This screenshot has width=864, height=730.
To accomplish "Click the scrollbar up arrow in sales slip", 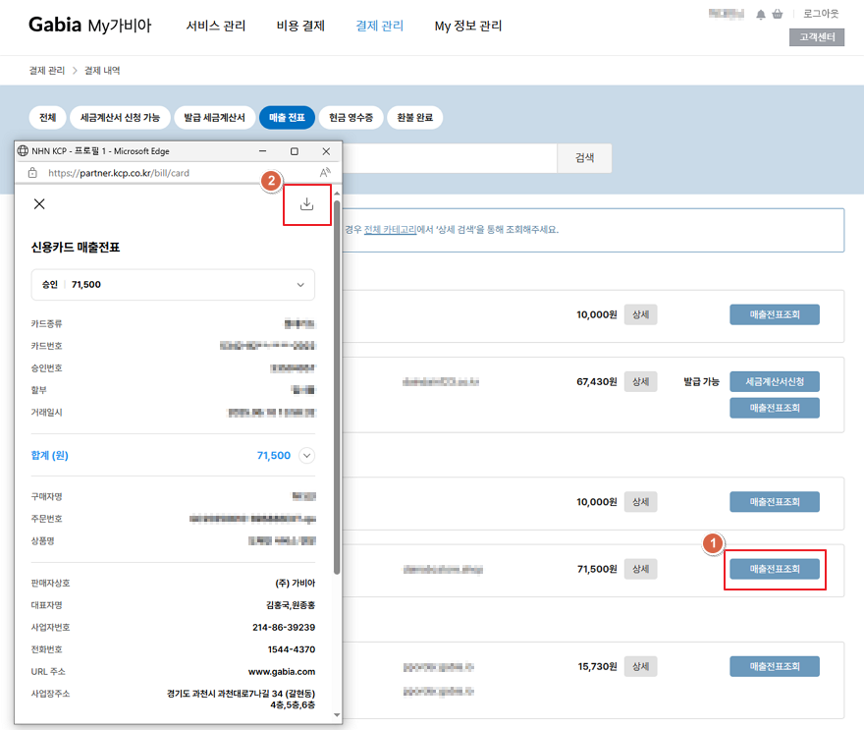I will click(x=337, y=194).
